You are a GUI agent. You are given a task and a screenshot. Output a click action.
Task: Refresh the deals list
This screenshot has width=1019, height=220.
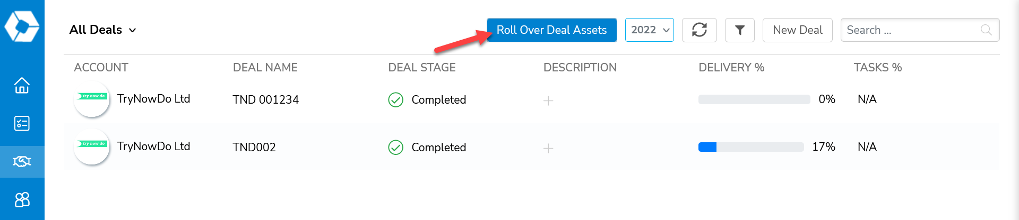pyautogui.click(x=700, y=30)
